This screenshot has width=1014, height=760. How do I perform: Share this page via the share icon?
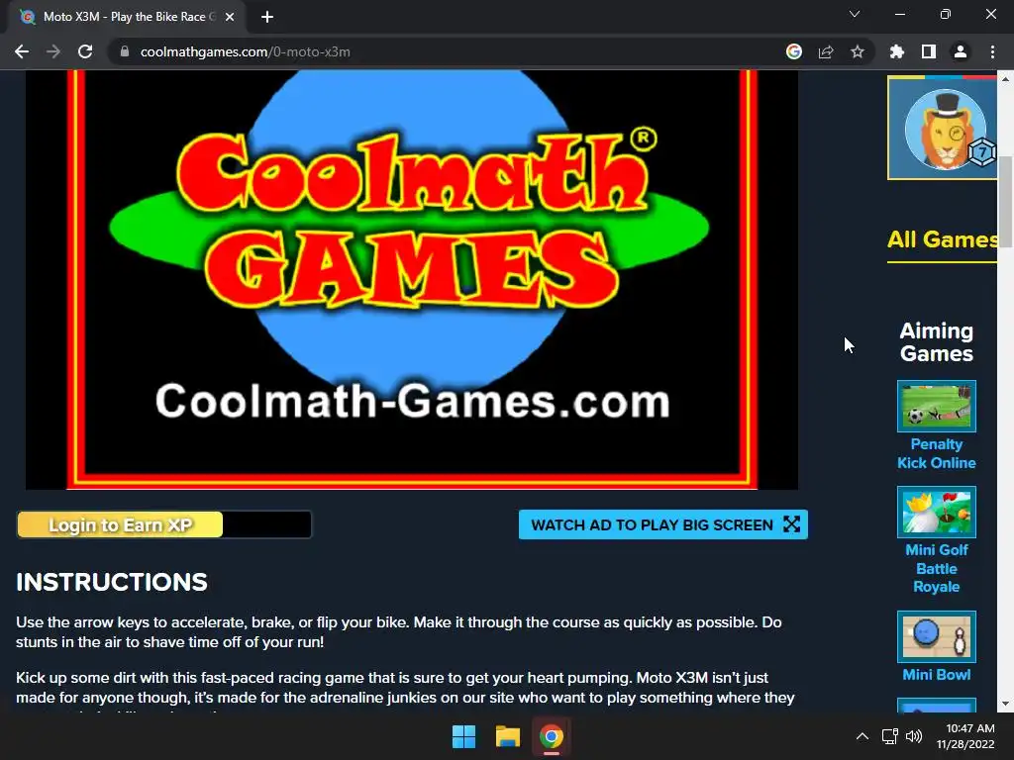click(x=826, y=51)
